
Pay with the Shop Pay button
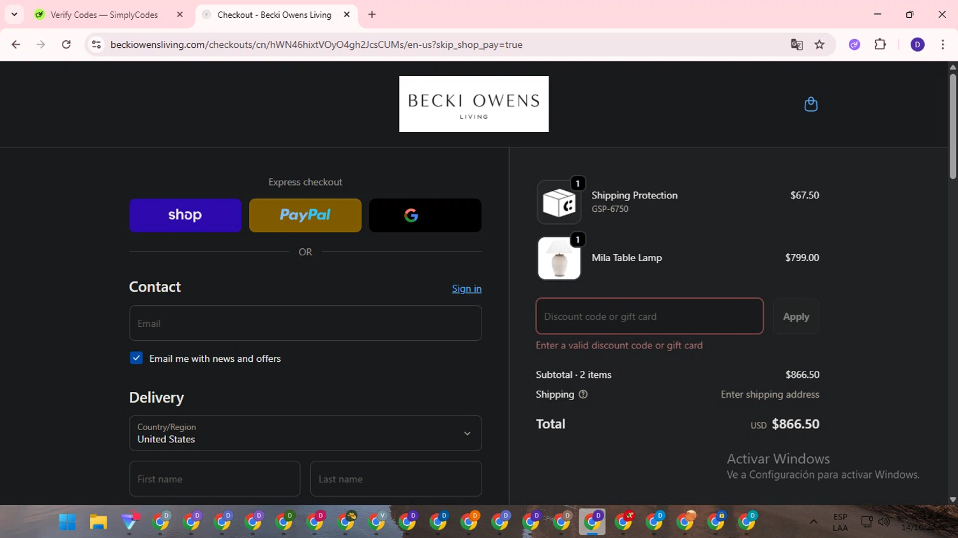(185, 215)
